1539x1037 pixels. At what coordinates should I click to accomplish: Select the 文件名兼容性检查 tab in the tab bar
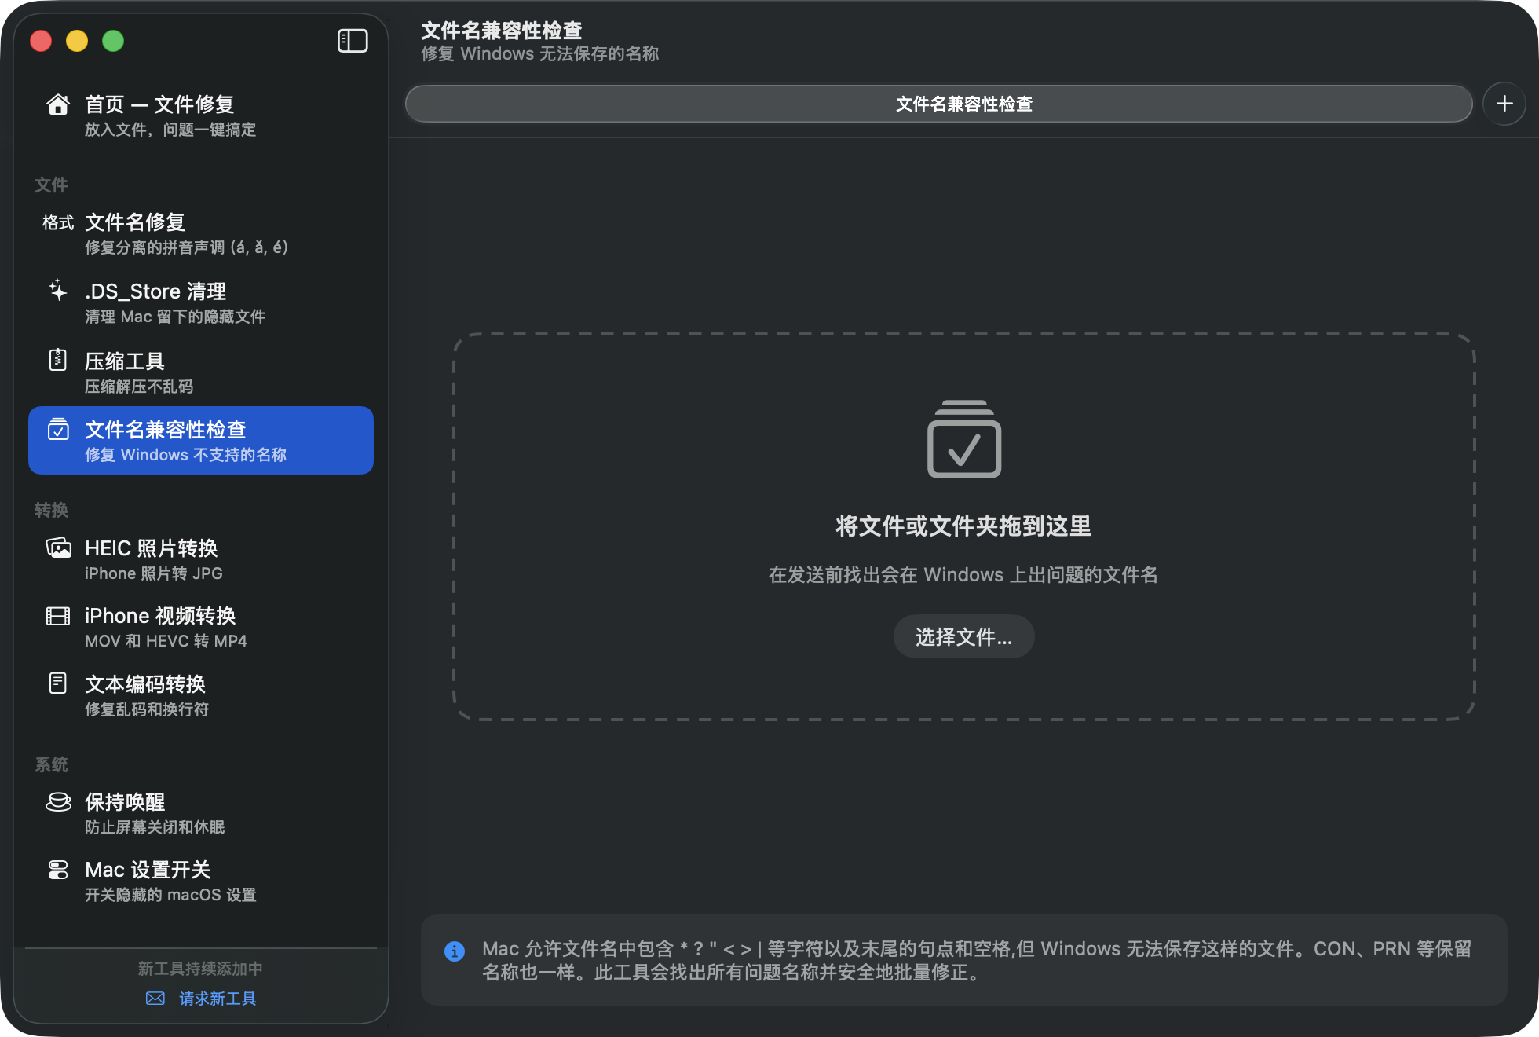[x=938, y=104]
